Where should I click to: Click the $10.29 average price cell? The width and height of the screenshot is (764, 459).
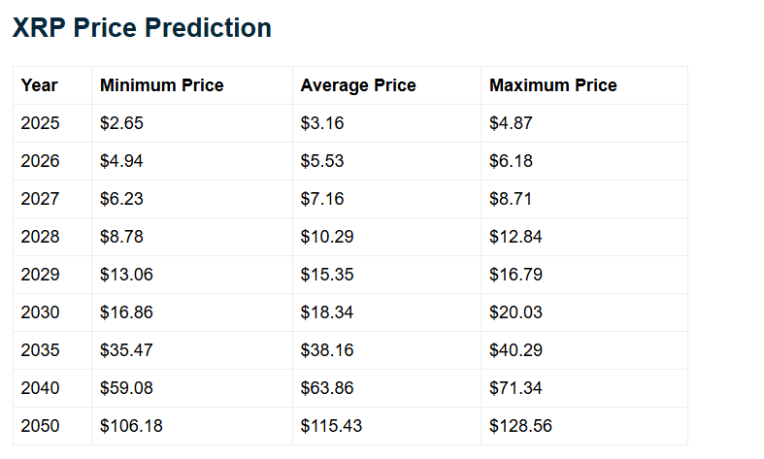[327, 237]
